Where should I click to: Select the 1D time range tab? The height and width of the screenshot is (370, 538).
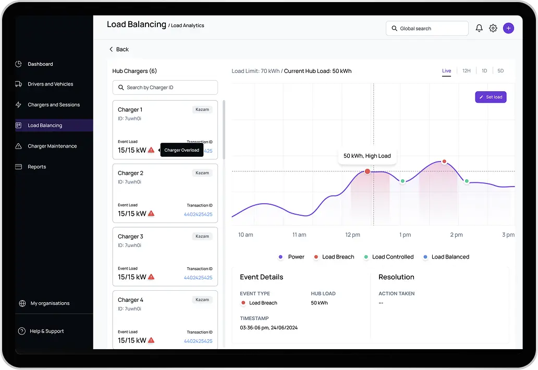[484, 71]
